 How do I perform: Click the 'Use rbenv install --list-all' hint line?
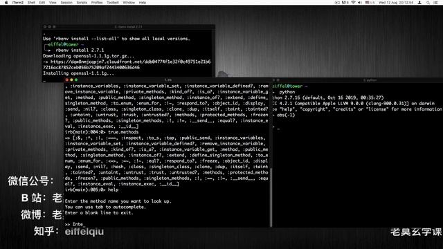(x=116, y=39)
